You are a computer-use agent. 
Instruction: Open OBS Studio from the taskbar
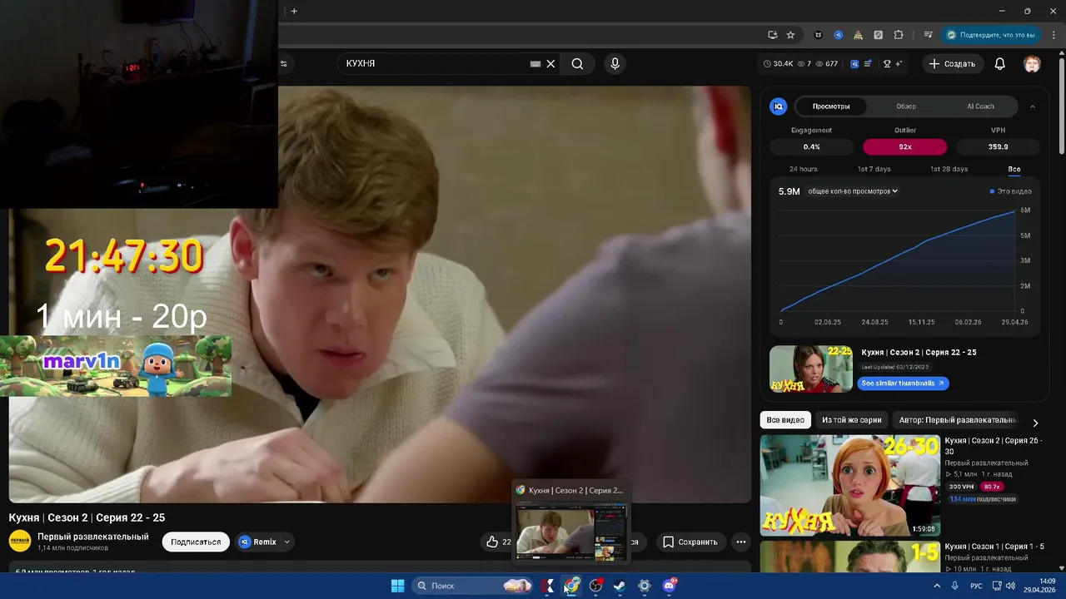[595, 586]
